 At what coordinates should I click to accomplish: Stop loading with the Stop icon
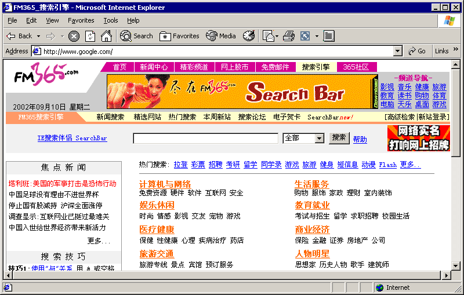pyautogui.click(x=74, y=37)
